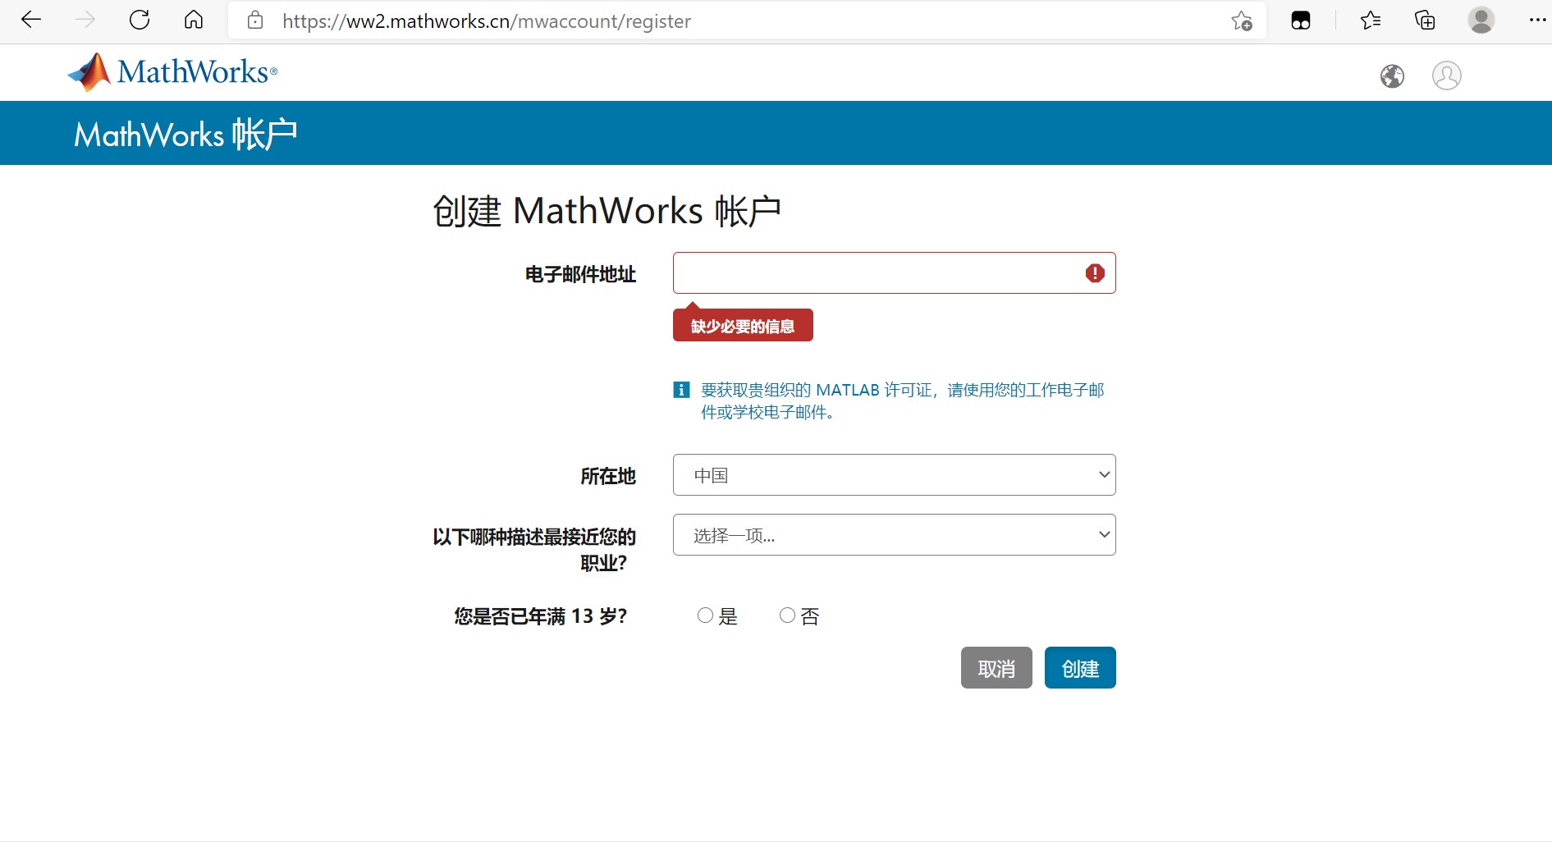Click the red error icon in email field
Image resolution: width=1552 pixels, height=842 pixels.
point(1095,273)
